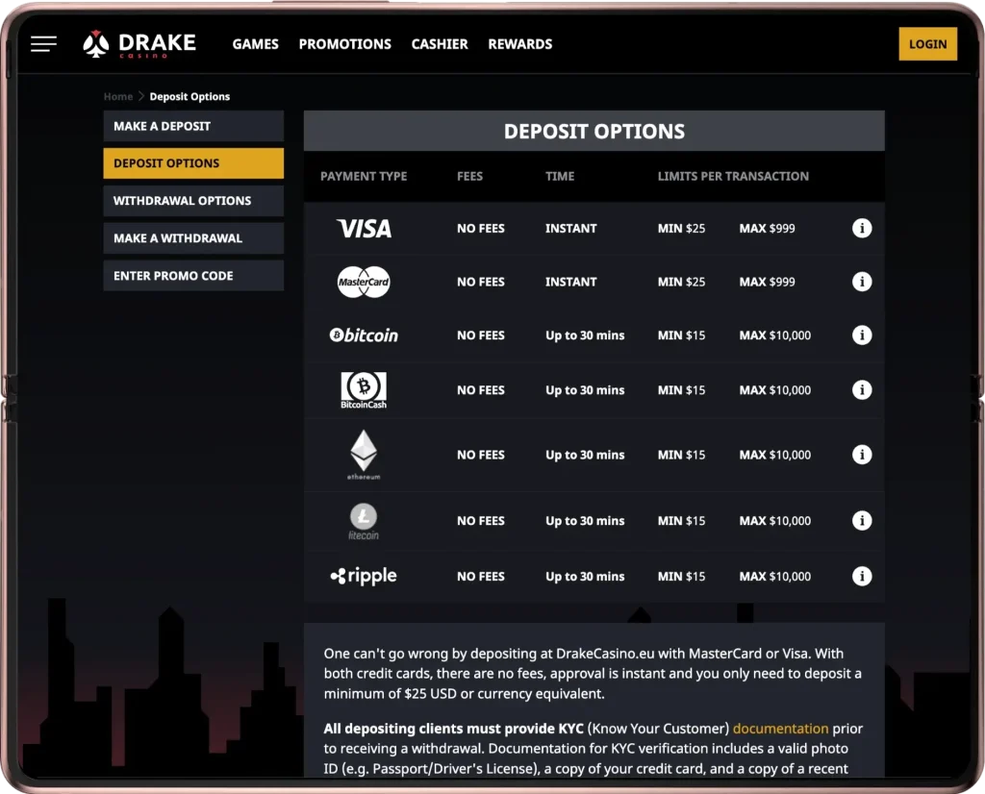Click Visa row's MAX $999 value
The image size is (985, 794).
click(767, 229)
